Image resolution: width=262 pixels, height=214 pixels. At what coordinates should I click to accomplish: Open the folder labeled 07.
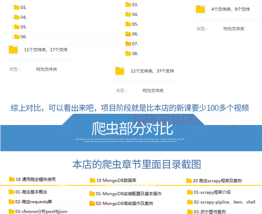(132, 44)
